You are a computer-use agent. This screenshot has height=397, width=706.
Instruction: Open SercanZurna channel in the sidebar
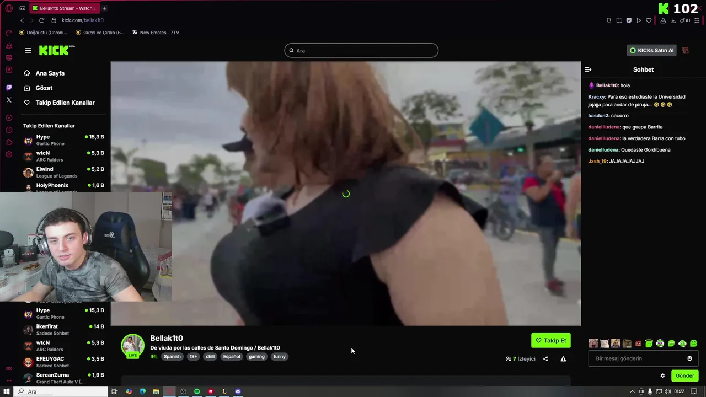63,378
